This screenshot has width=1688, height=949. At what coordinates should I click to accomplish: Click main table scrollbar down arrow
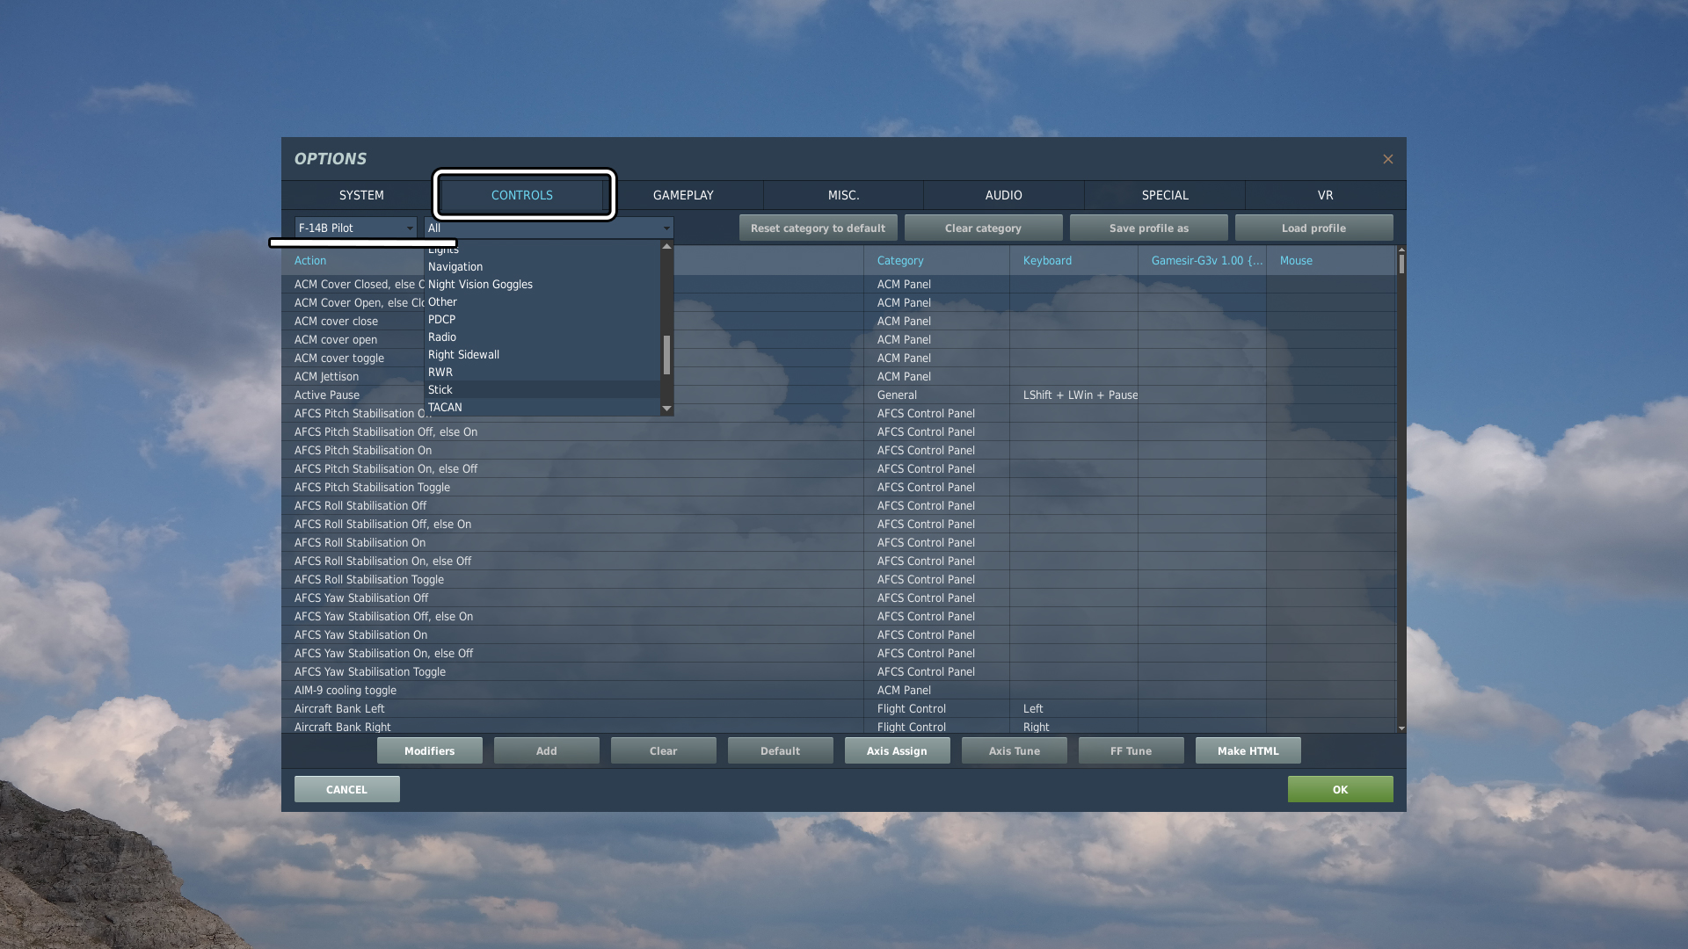pyautogui.click(x=1401, y=728)
